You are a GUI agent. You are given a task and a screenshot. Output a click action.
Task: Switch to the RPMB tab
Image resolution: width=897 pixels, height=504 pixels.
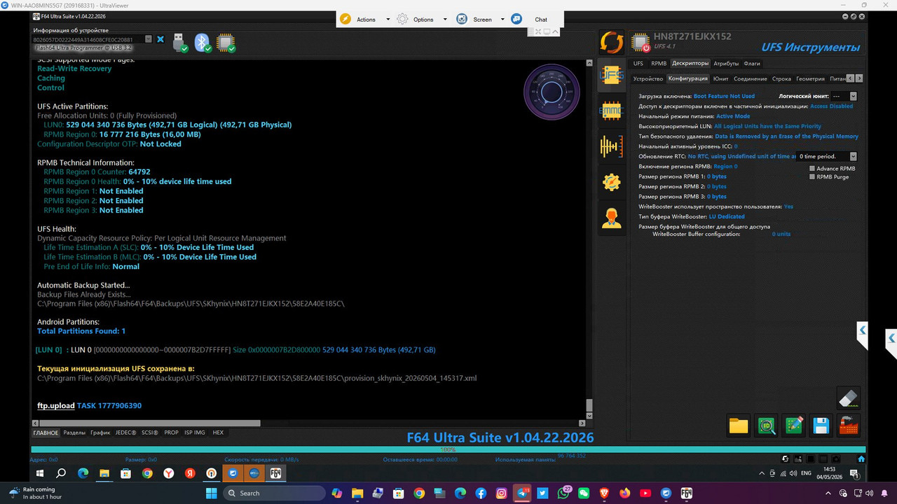click(x=659, y=64)
